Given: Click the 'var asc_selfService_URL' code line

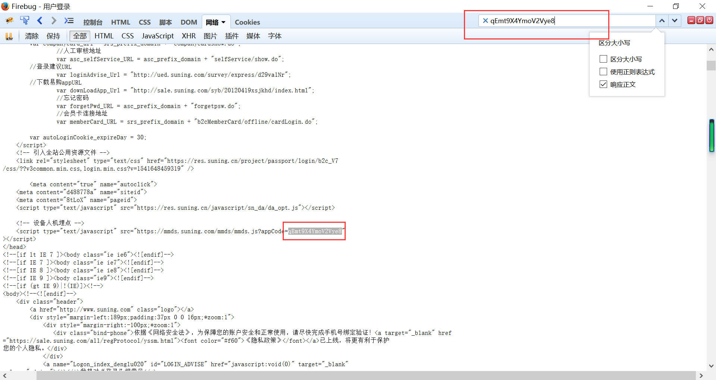Looking at the screenshot, I should click(170, 59).
